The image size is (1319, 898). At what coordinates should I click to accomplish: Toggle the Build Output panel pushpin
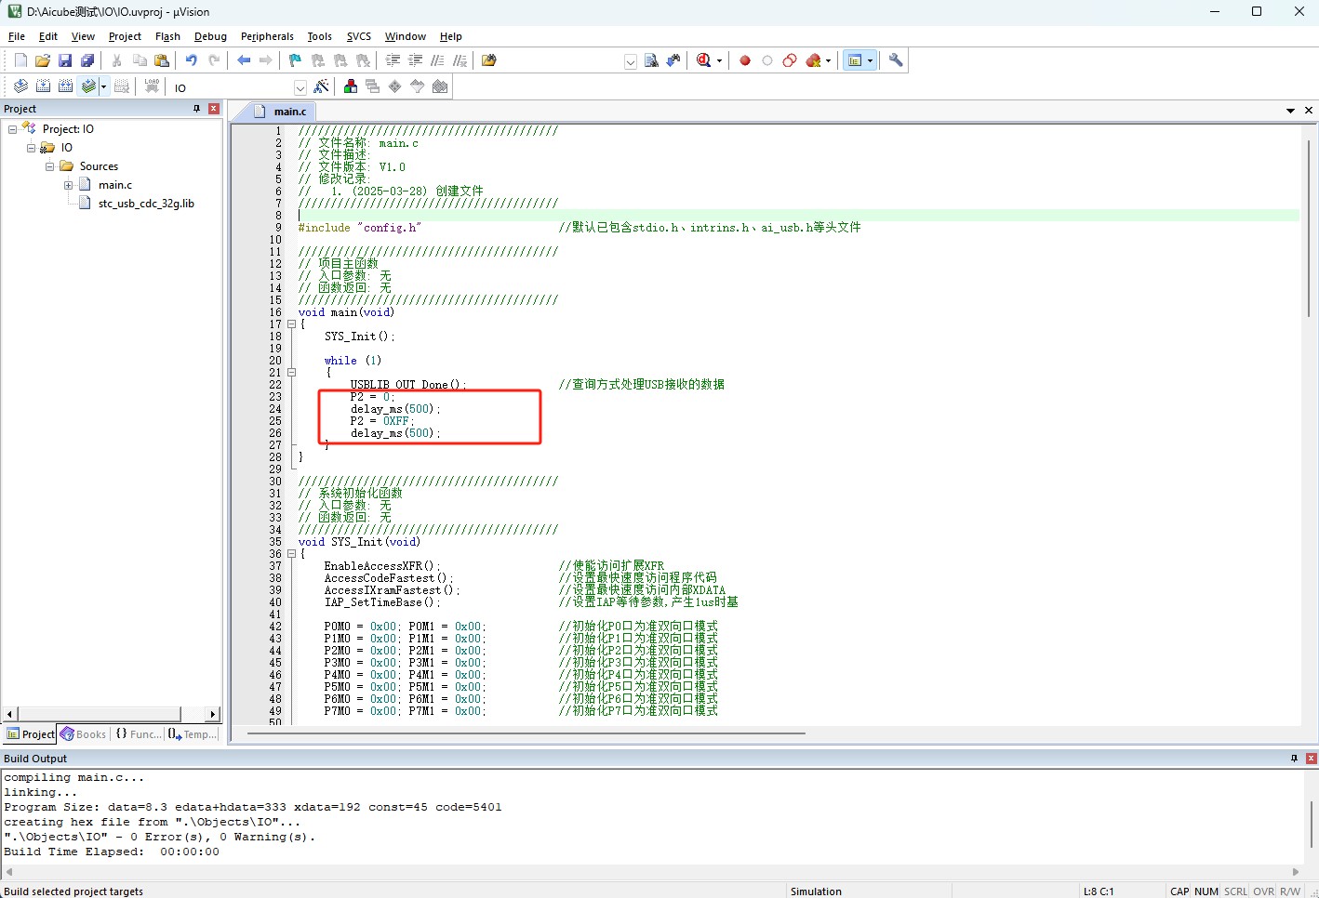pos(1294,759)
